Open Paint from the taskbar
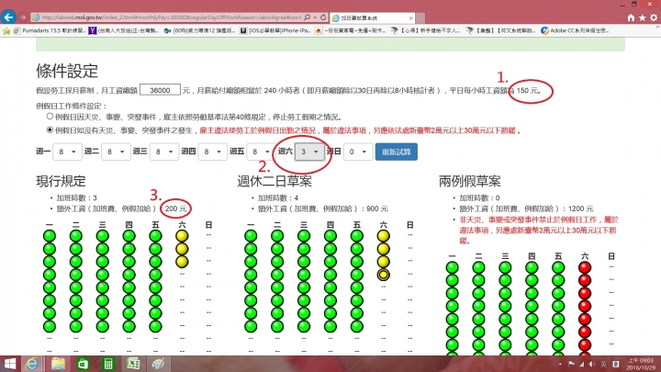Screen dimensions: 661x372 point(158,364)
